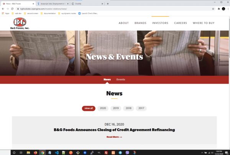Switch to the Events sub-tab
The height and width of the screenshot is (155, 230).
(x=121, y=79)
